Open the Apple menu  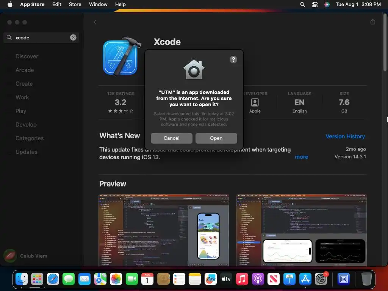[10, 4]
